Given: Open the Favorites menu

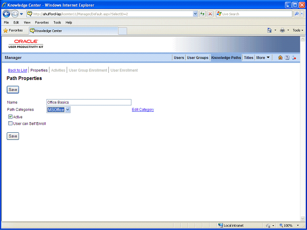Looking at the screenshot, I should tap(42, 23).
